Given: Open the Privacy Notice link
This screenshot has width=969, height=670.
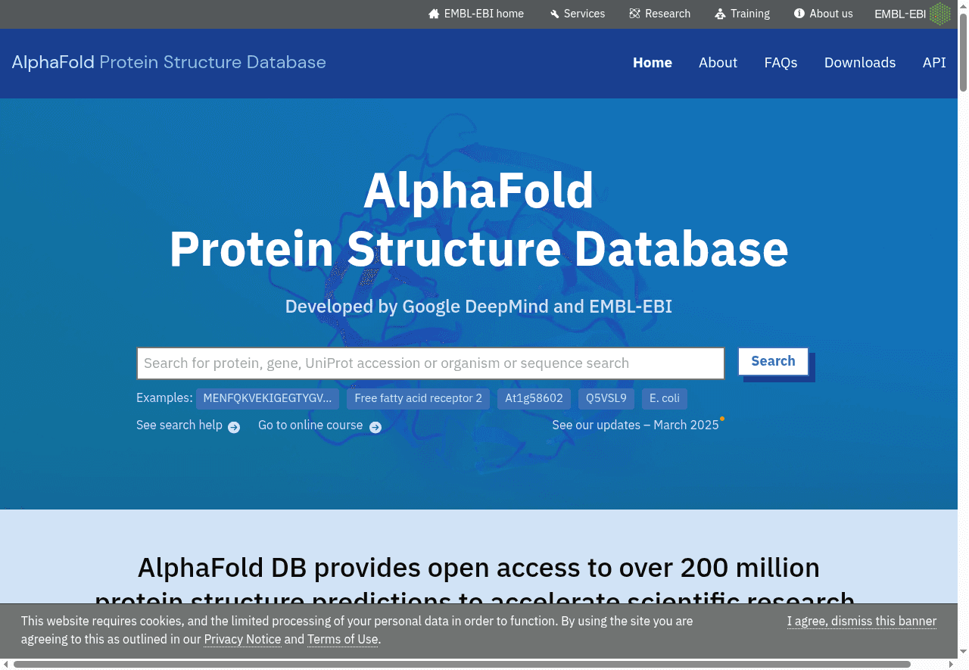Looking at the screenshot, I should tap(242, 639).
